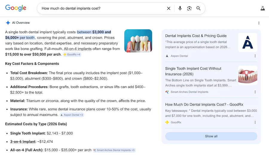The height and width of the screenshot is (156, 269).
Task: Open the Google logo homepage link
Action: (16, 8)
